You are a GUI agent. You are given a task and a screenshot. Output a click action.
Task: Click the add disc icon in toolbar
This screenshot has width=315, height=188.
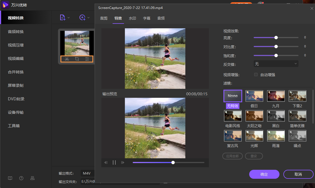coord(82,18)
